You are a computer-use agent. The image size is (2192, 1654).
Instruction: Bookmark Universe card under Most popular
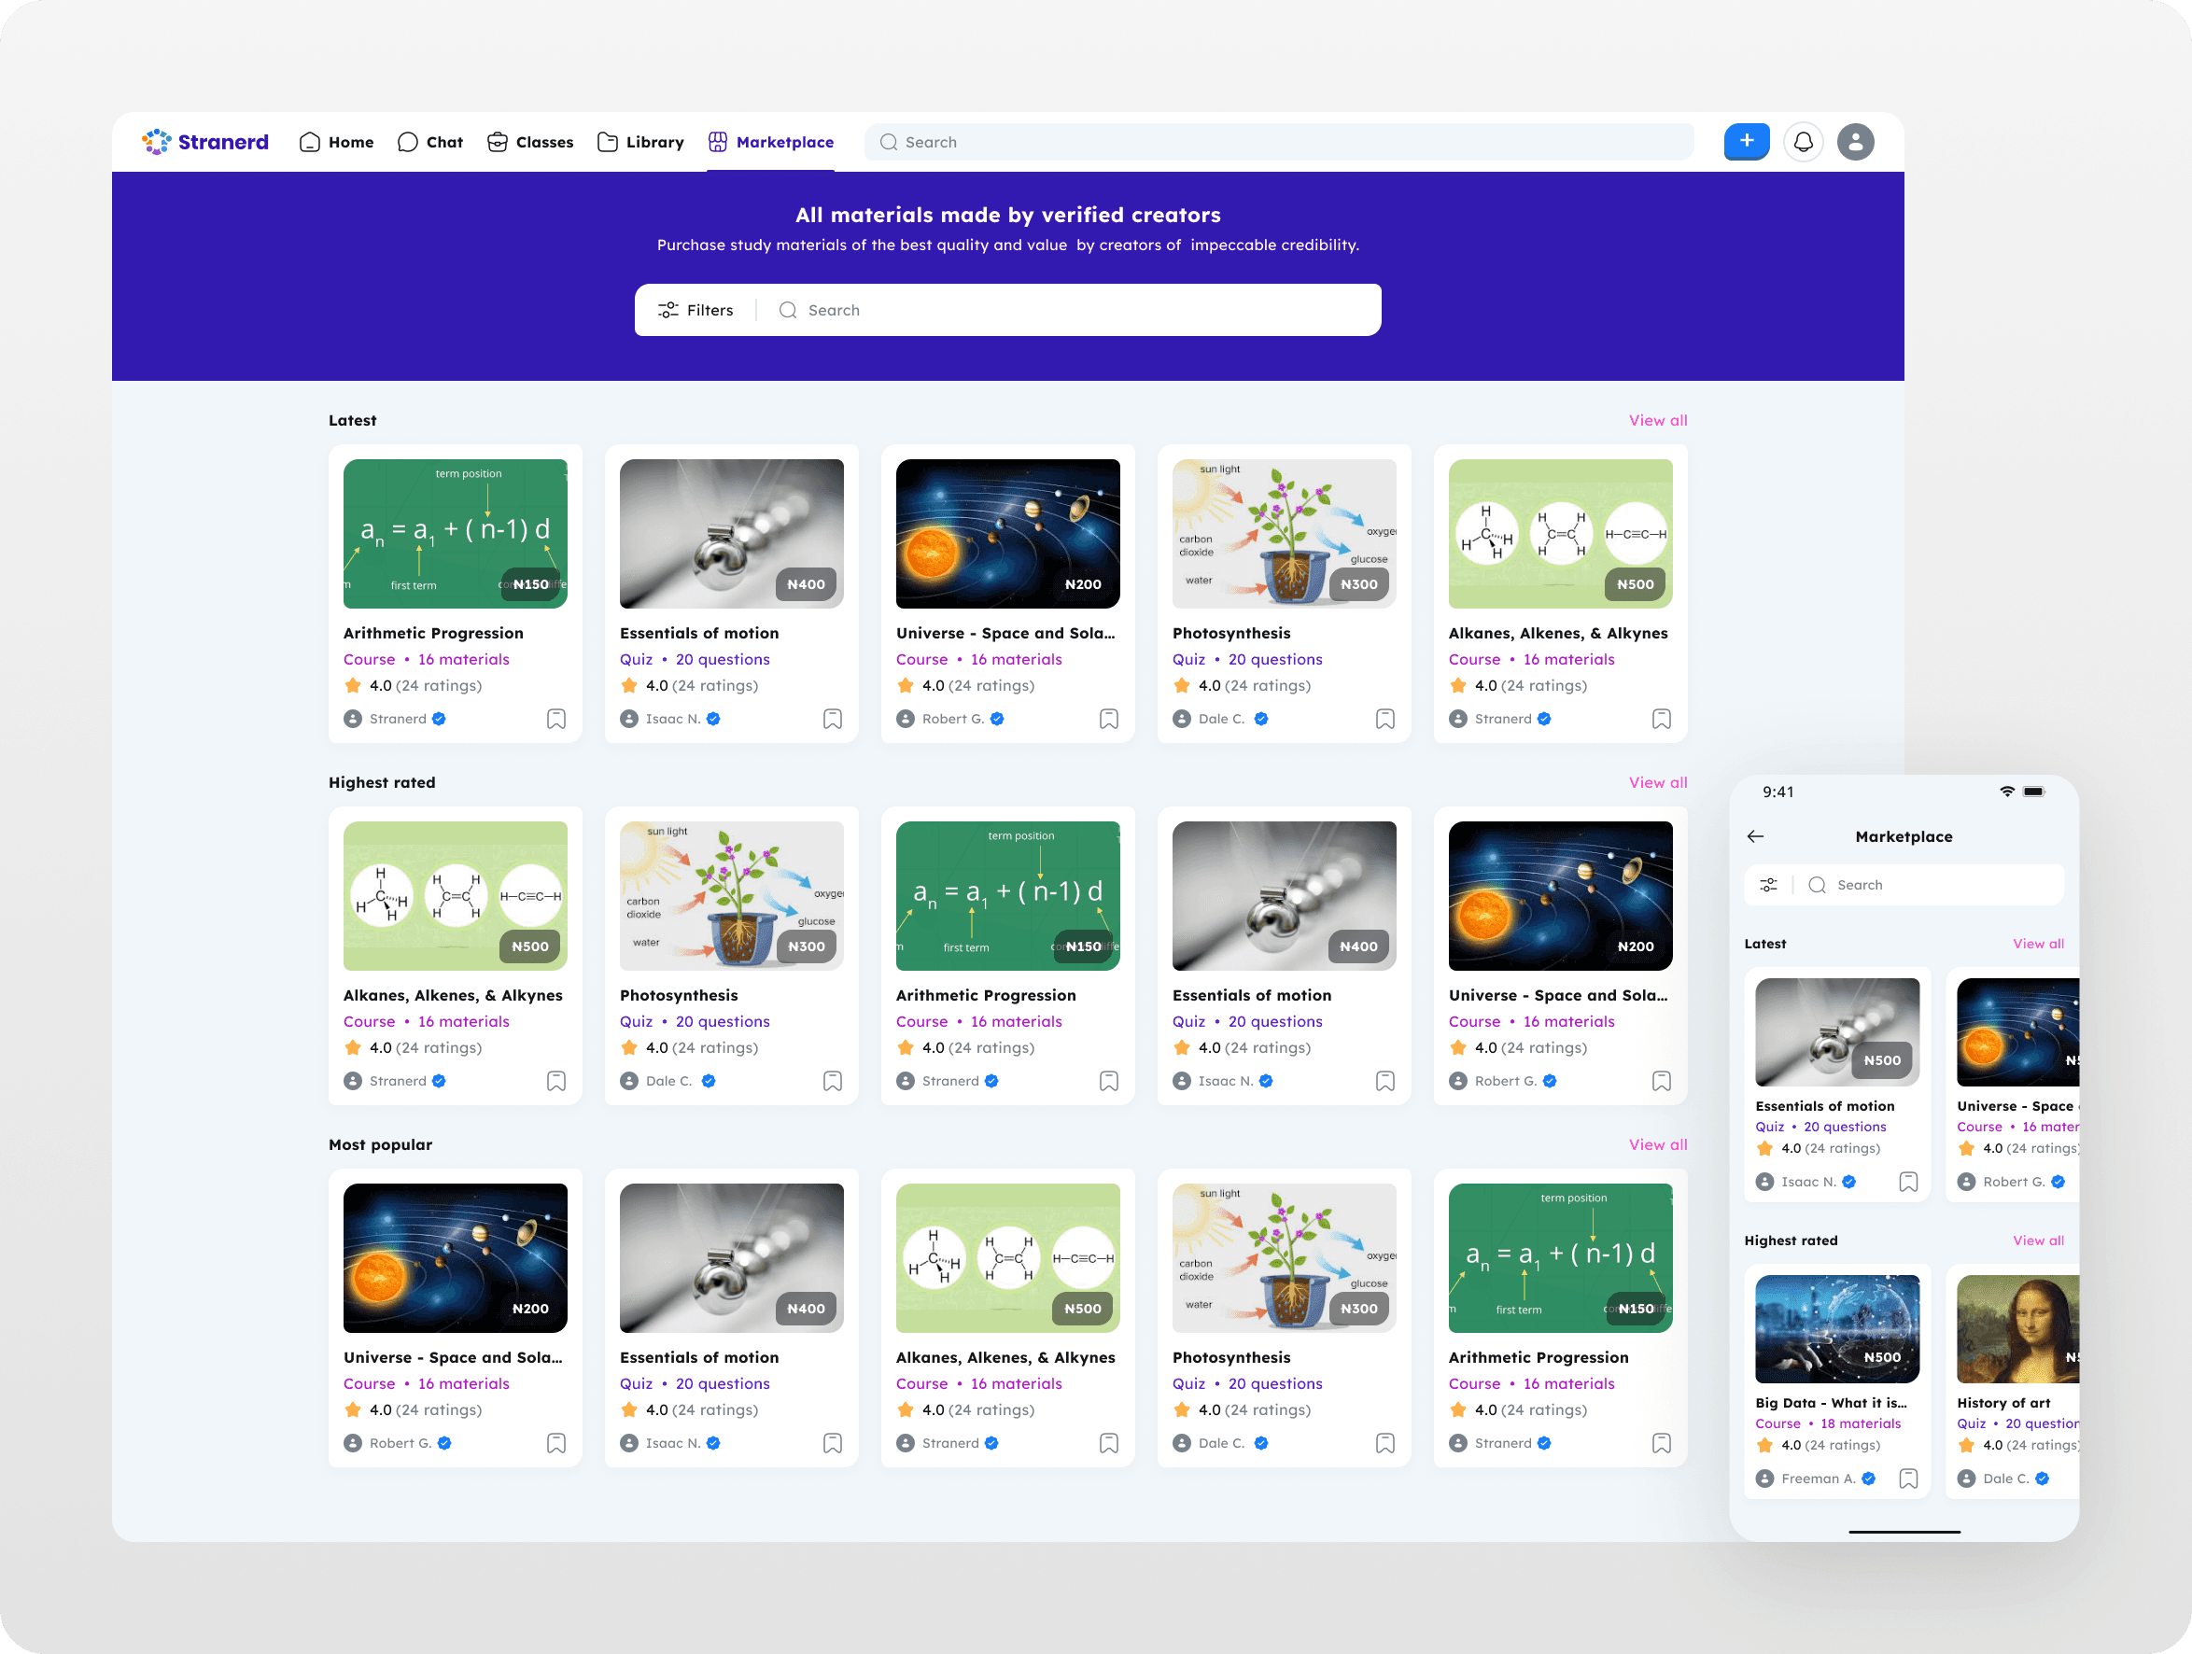tap(555, 1443)
